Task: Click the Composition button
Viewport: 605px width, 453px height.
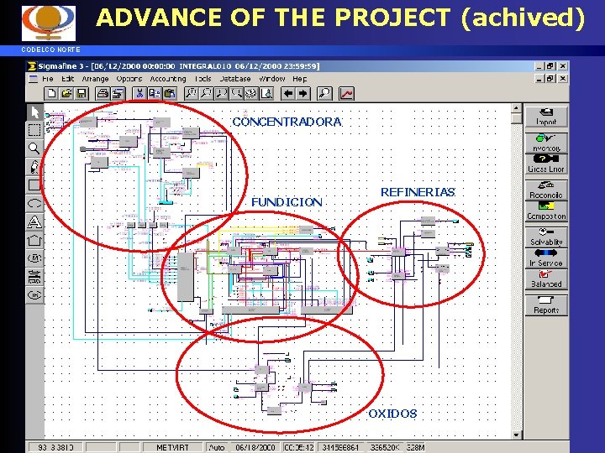Action: tap(546, 211)
